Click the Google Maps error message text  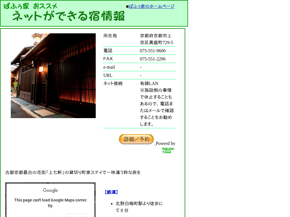tap(50, 203)
